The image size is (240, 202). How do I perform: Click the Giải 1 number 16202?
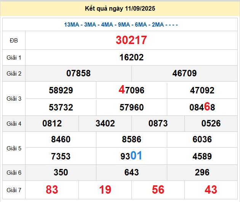click(x=131, y=57)
